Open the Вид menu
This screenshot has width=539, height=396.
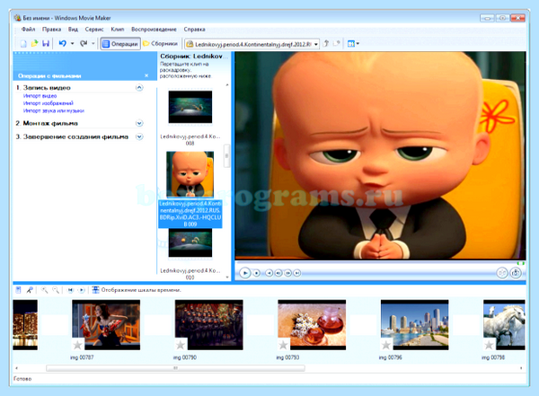(x=73, y=30)
